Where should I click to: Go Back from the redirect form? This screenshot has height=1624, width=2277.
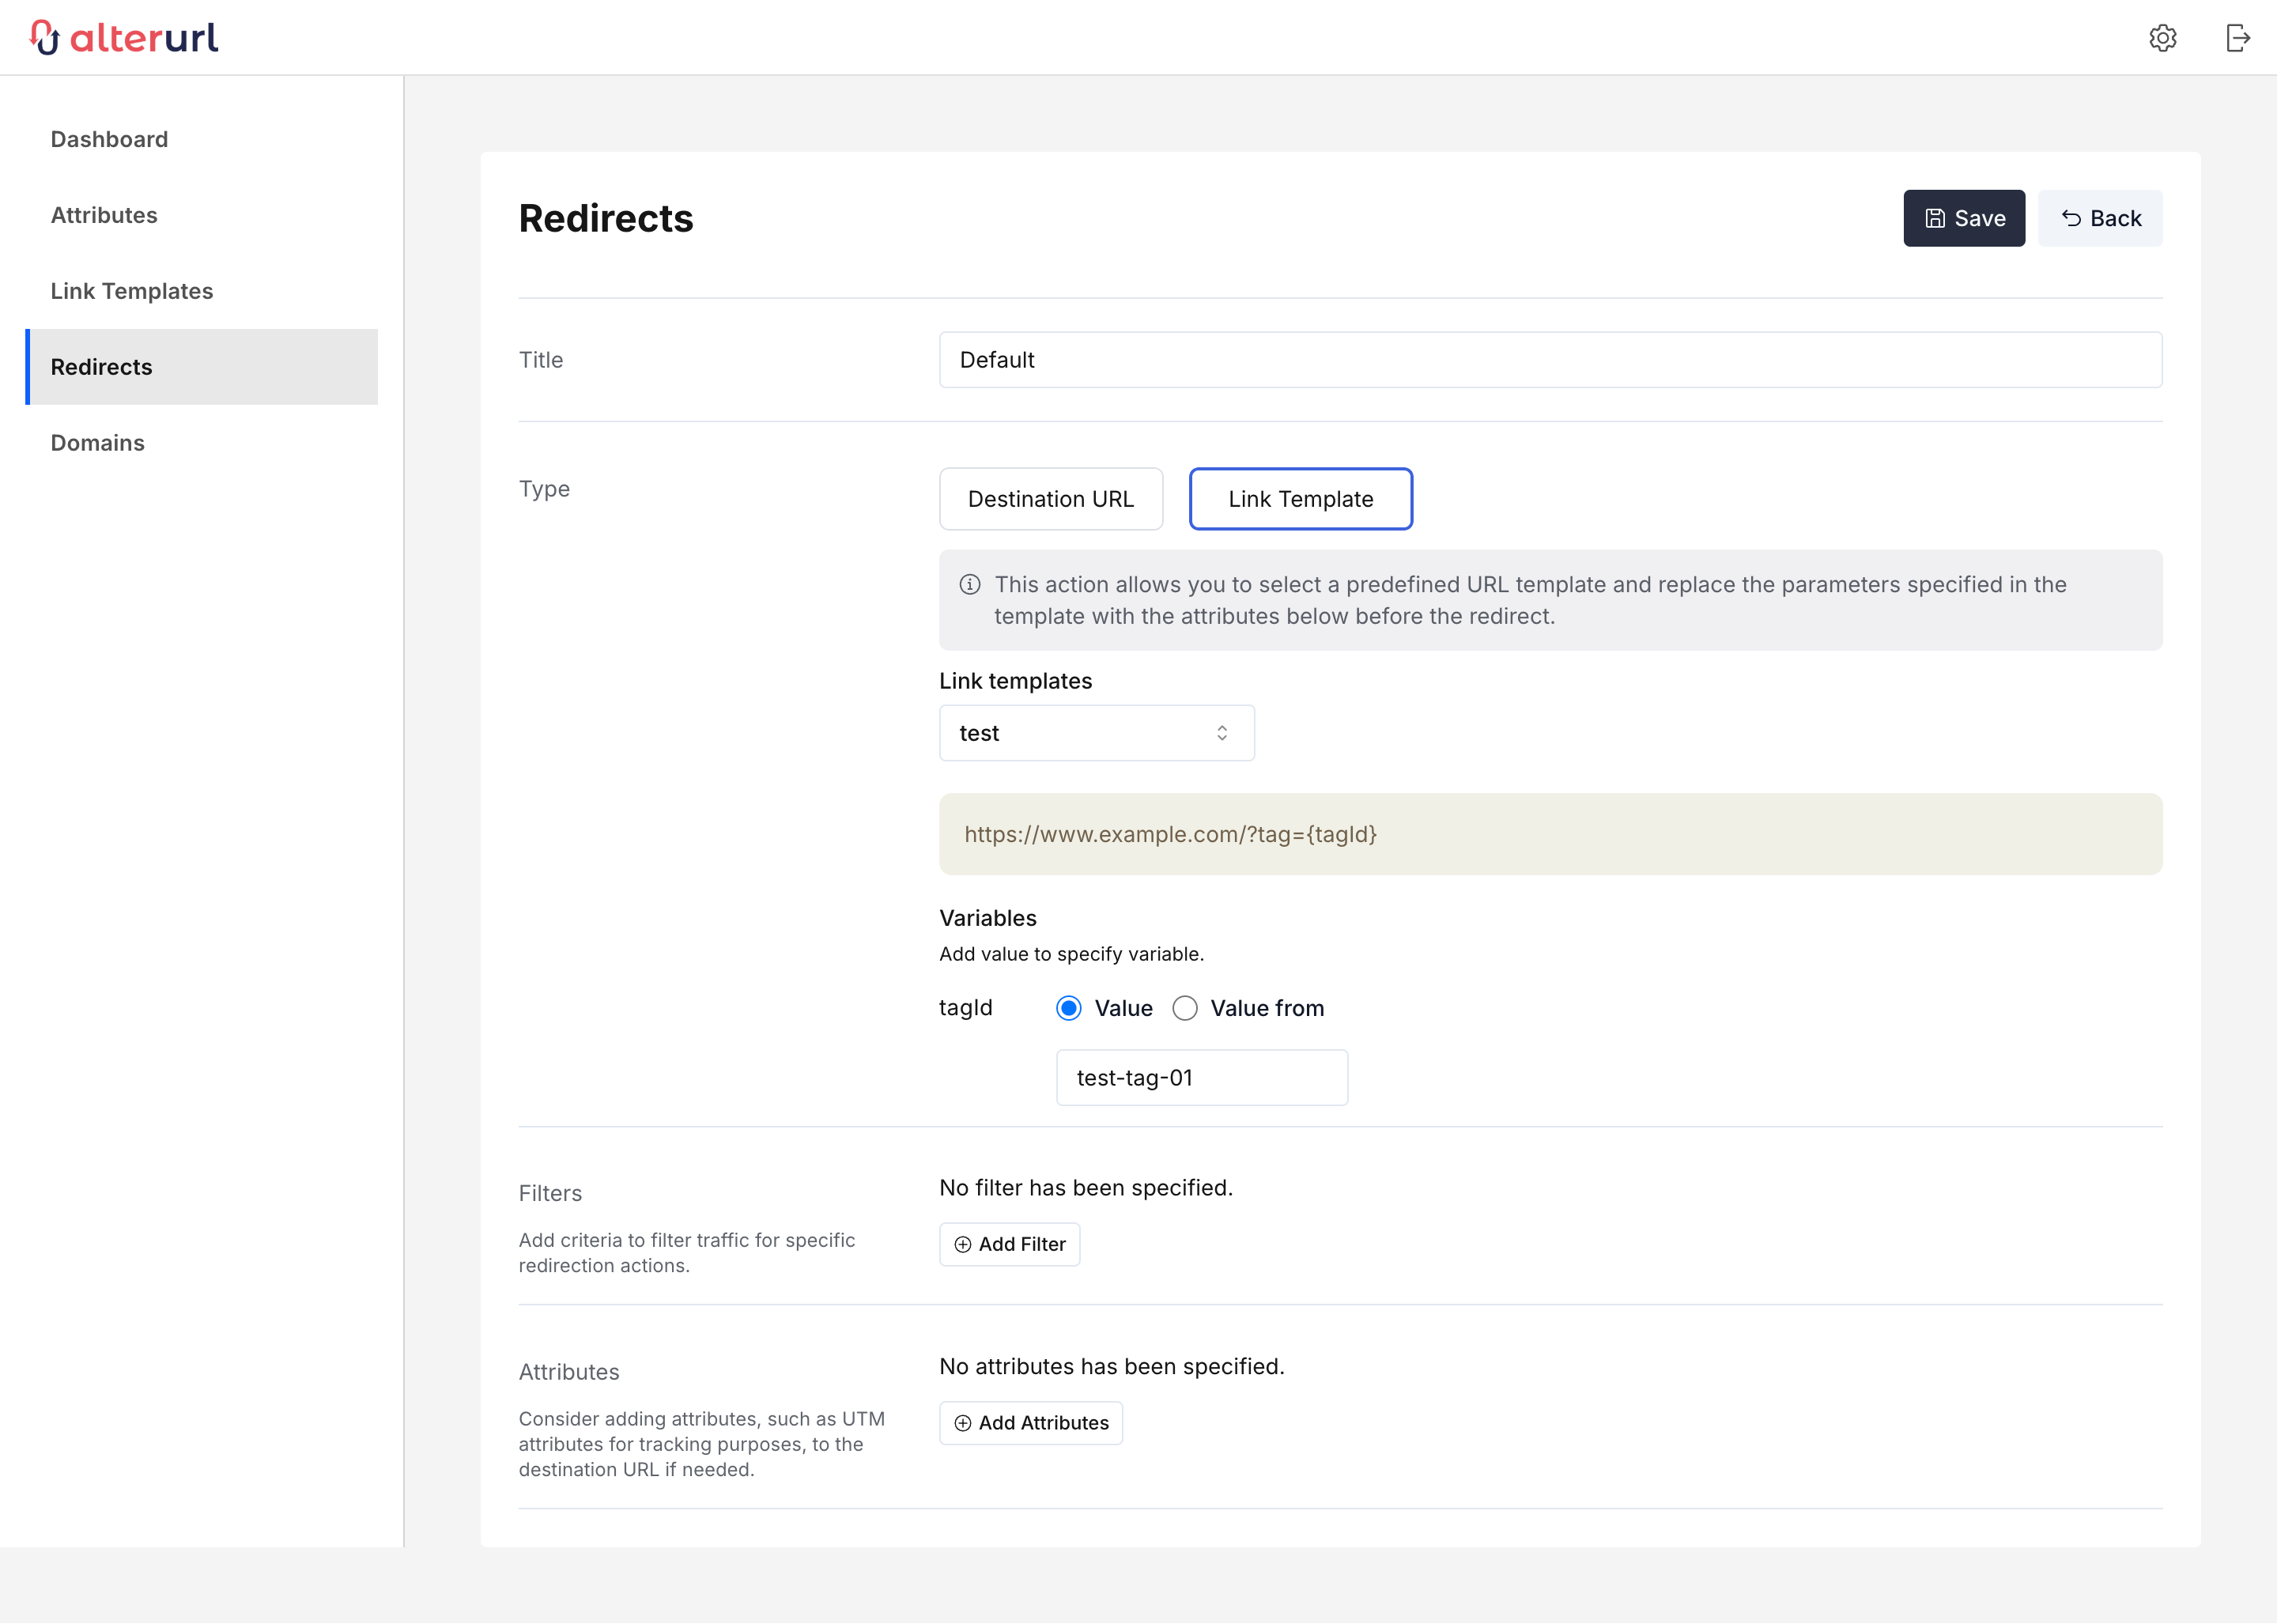click(2099, 218)
